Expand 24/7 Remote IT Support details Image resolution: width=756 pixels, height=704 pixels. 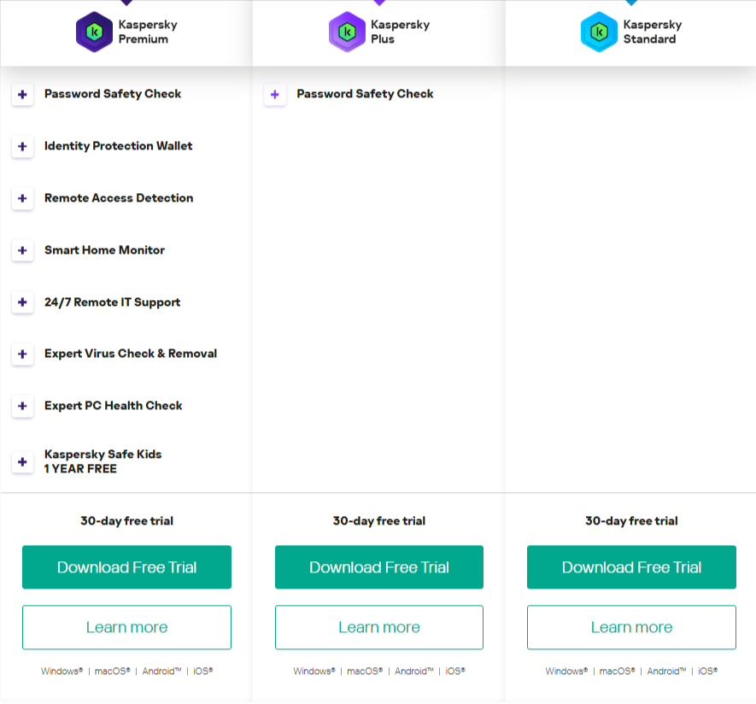22,302
